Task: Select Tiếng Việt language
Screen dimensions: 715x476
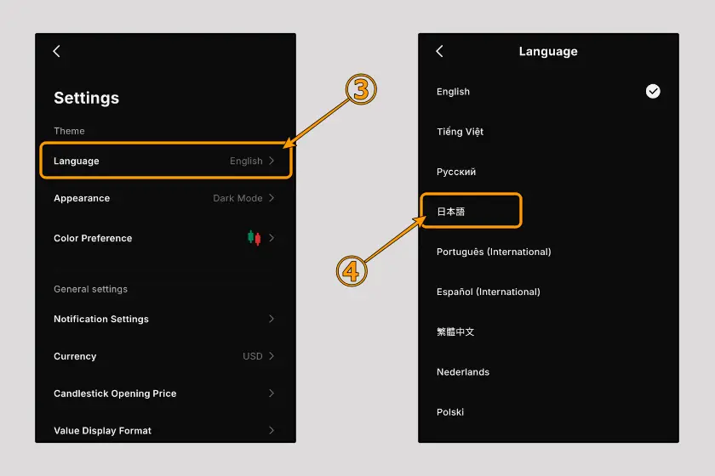Action: coord(548,132)
